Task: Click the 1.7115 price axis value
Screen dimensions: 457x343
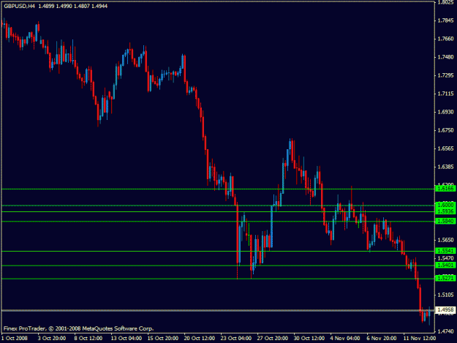Action: pos(446,94)
